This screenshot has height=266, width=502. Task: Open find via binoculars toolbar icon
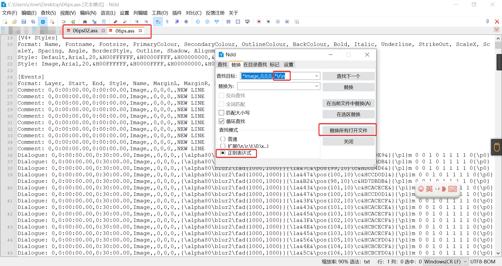[x=85, y=22]
